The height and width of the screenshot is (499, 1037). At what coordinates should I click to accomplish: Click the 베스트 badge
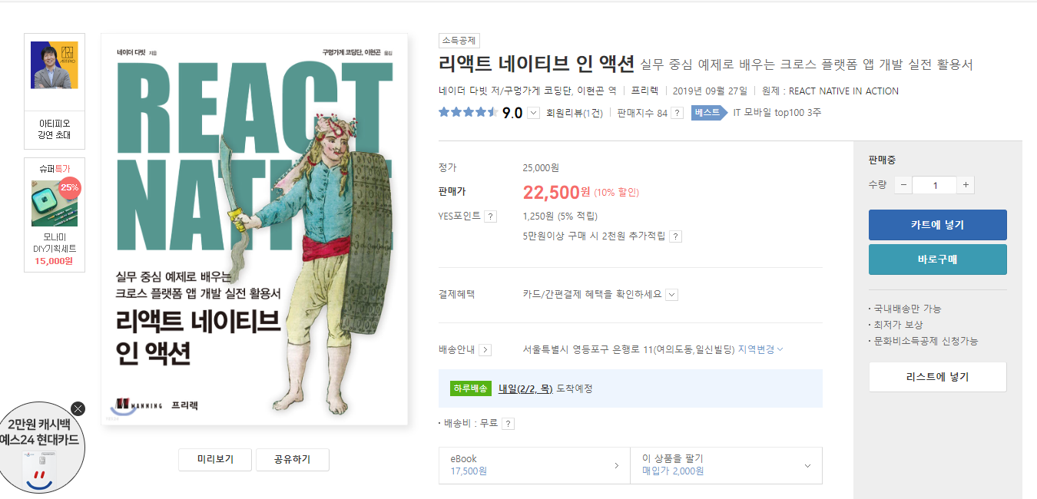pyautogui.click(x=708, y=113)
